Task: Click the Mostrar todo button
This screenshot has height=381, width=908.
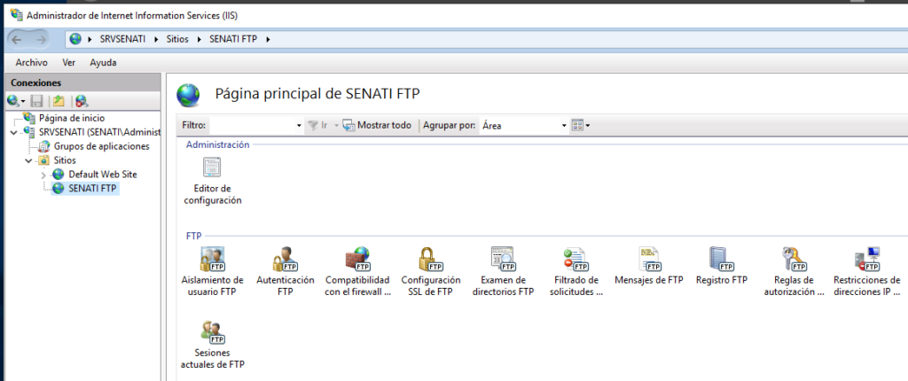Action: [377, 125]
